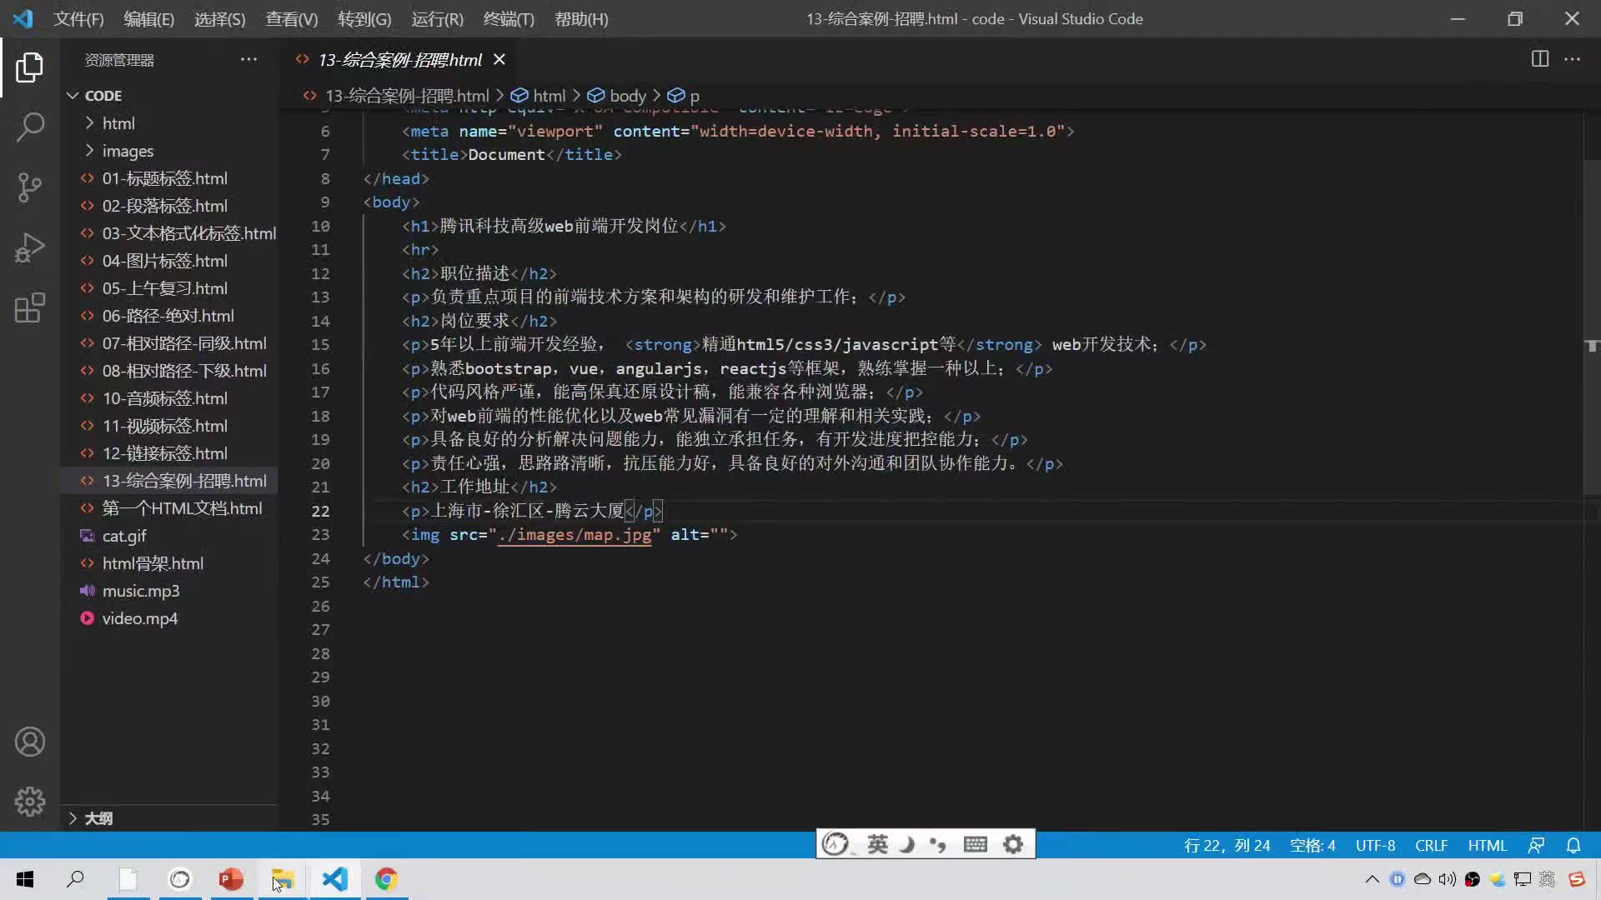Click the More Actions icon in Explorer panel
Screen dimensions: 1601x900
pos(248,59)
